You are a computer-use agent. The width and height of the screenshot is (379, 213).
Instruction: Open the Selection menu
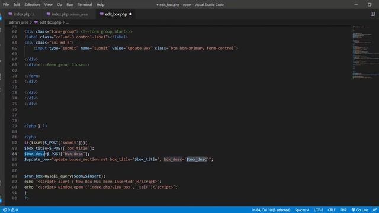click(x=32, y=5)
